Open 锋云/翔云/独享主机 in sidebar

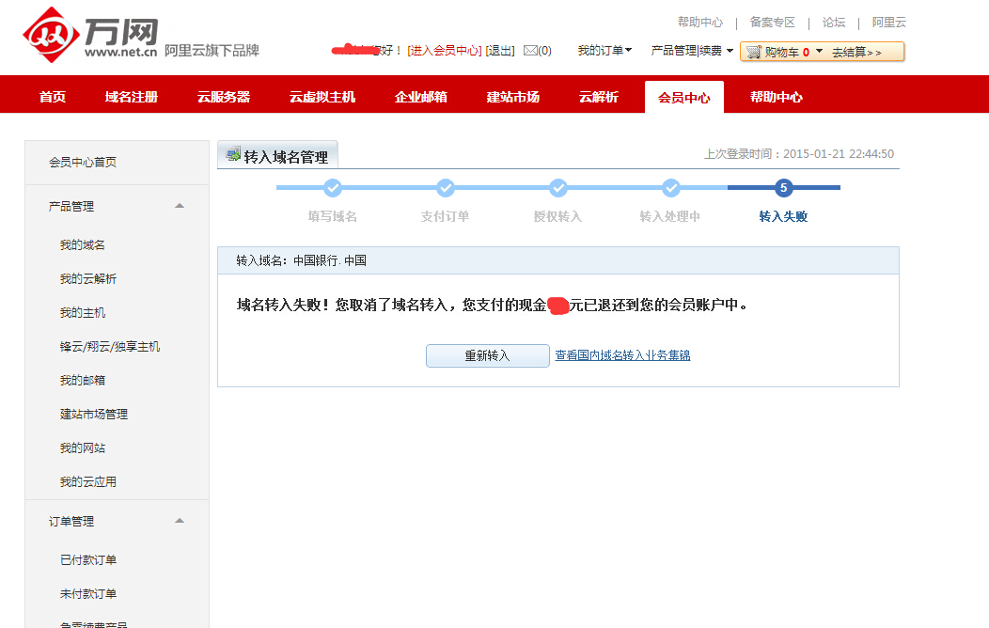pos(110,346)
